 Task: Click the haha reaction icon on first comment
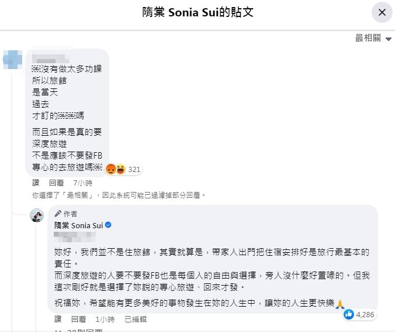[x=120, y=169]
